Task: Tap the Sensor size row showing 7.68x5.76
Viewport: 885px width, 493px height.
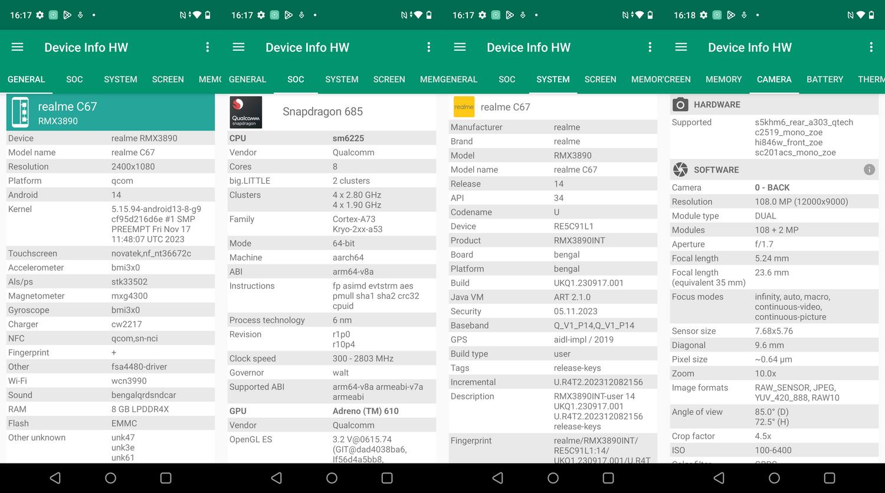Action: point(774,331)
